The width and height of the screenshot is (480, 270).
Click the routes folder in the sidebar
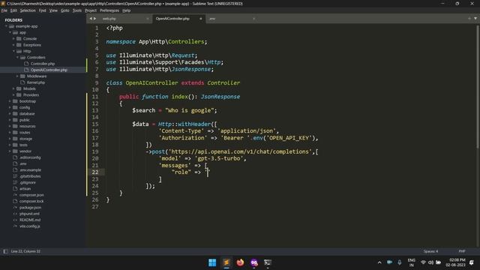point(25,133)
